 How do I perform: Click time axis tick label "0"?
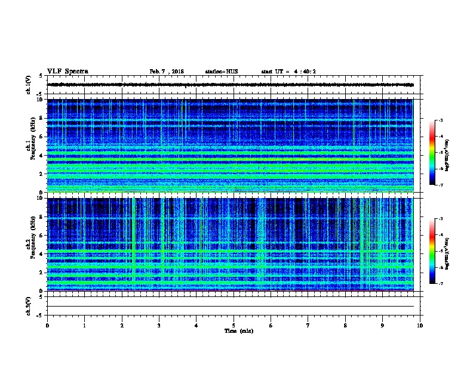point(47,326)
